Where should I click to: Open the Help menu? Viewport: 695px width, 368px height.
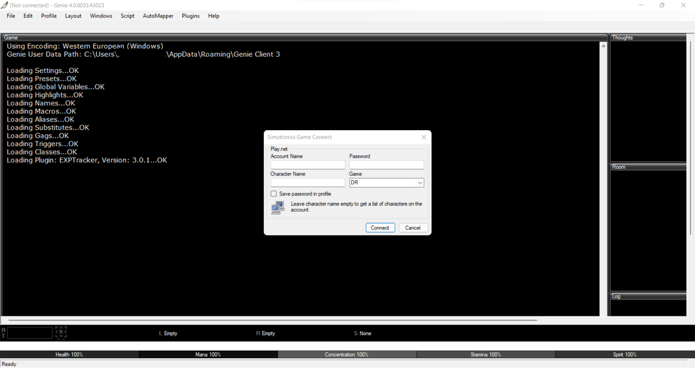click(214, 16)
